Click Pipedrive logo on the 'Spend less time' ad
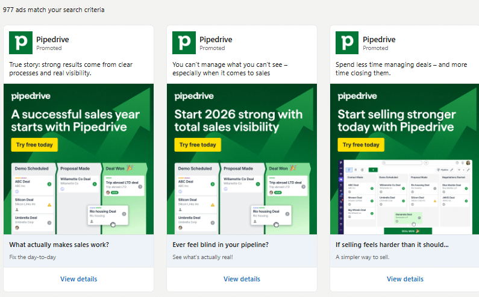Screen dimensions: 479x297 pos(348,43)
